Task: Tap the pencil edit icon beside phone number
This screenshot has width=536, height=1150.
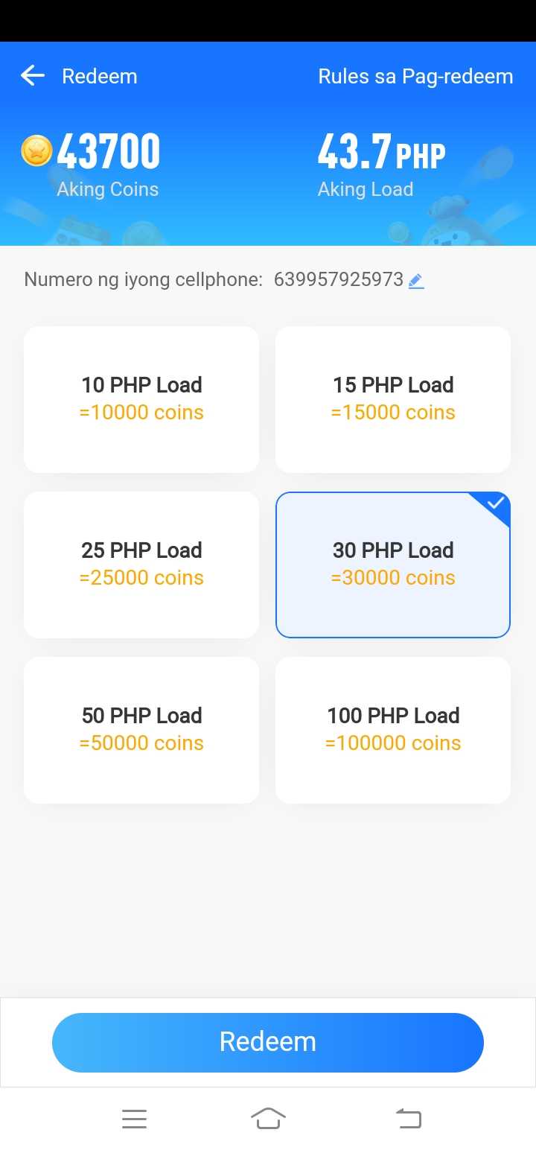Action: click(416, 281)
